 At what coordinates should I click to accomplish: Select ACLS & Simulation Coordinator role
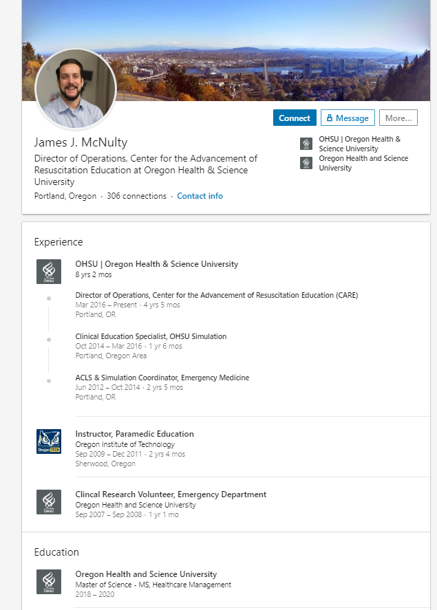click(162, 378)
